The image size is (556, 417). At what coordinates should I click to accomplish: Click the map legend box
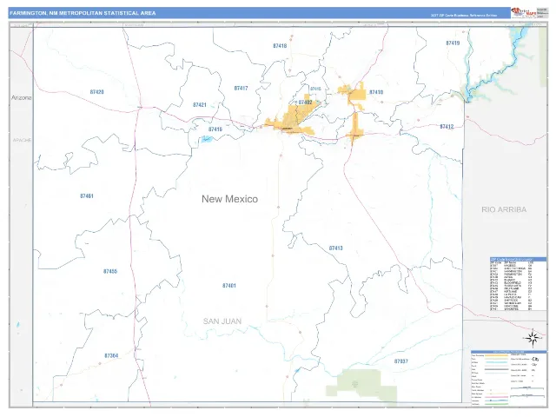(x=508, y=377)
